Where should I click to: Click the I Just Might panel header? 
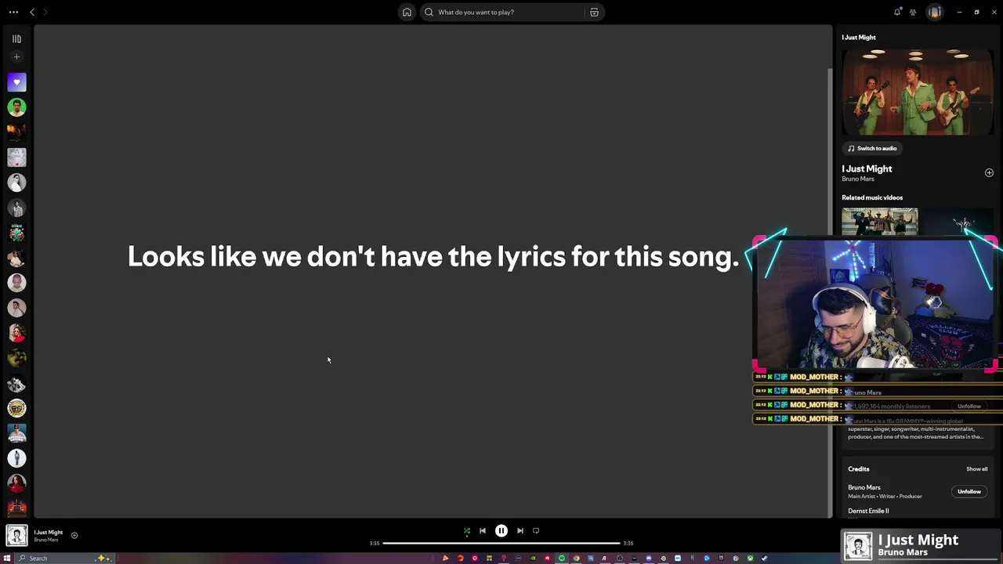859,38
